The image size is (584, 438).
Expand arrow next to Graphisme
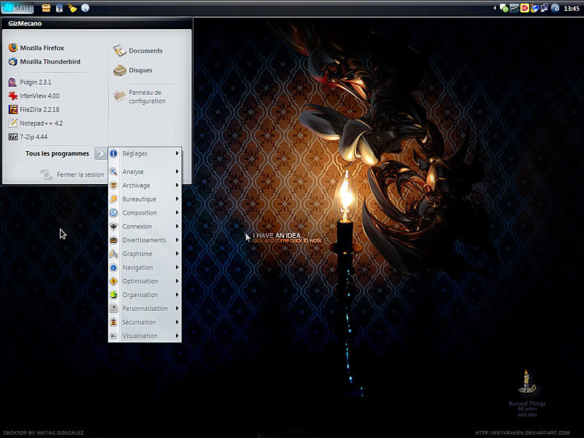click(x=177, y=253)
